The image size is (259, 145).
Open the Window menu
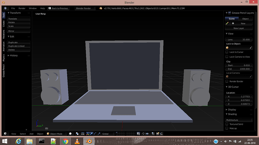(33, 8)
